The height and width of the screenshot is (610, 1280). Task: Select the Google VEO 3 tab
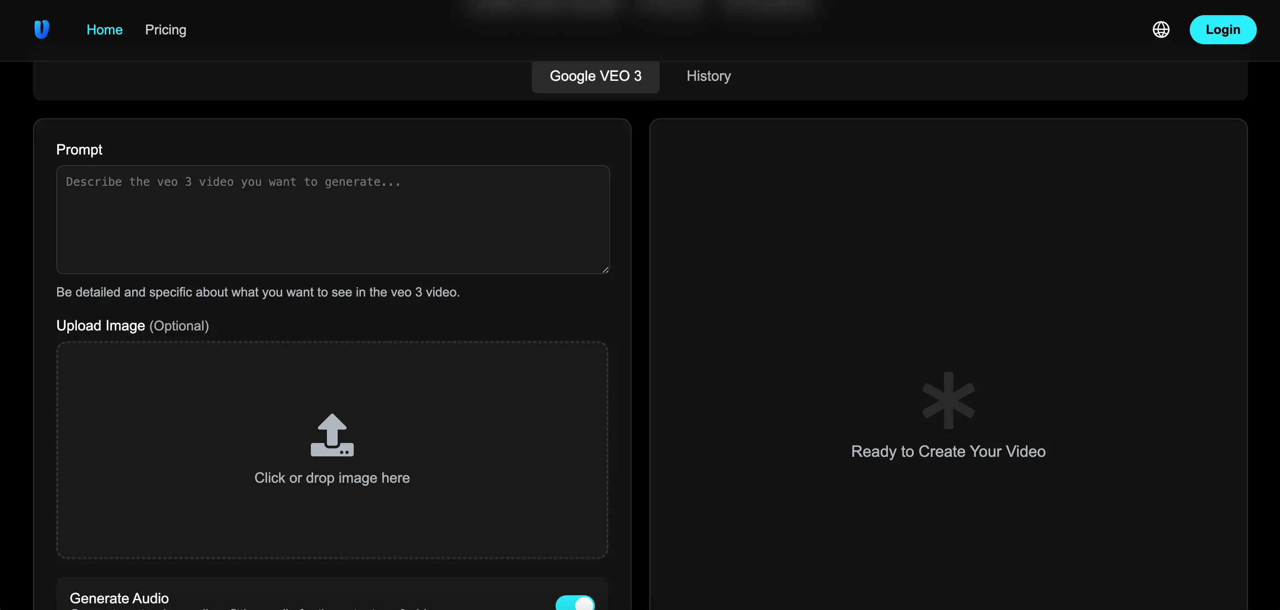coord(595,75)
